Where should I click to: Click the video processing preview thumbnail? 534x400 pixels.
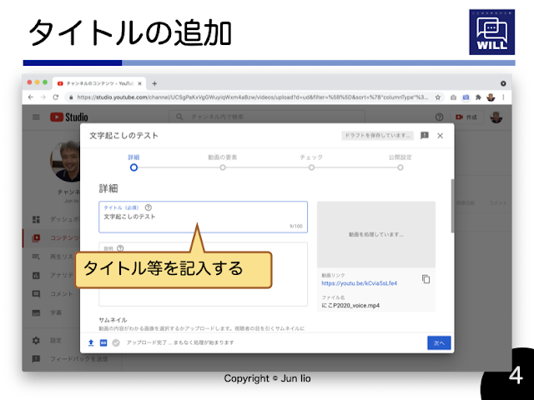[376, 234]
